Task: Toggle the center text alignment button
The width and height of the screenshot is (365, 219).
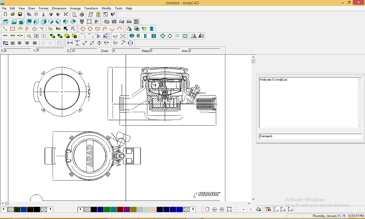Action: [20, 43]
